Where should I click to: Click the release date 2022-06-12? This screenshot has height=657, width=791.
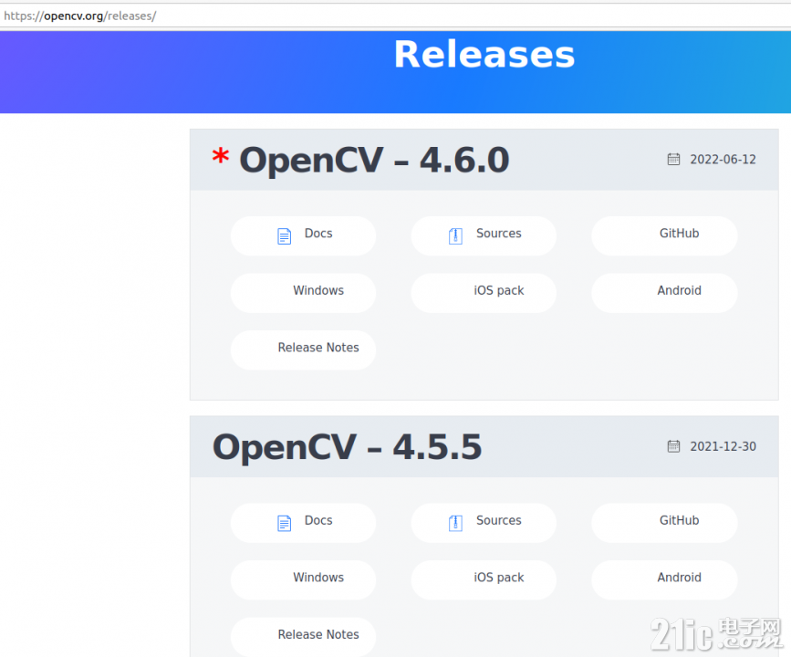[x=723, y=160]
